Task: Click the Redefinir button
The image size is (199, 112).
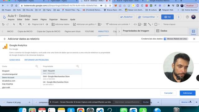Action: [127, 17]
